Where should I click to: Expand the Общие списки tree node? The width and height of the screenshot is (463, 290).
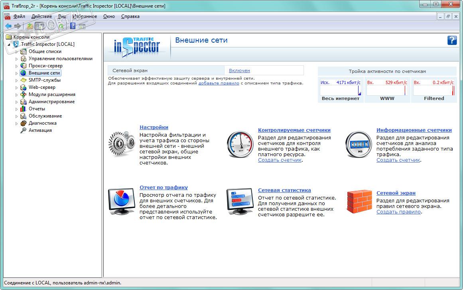pyautogui.click(x=16, y=52)
